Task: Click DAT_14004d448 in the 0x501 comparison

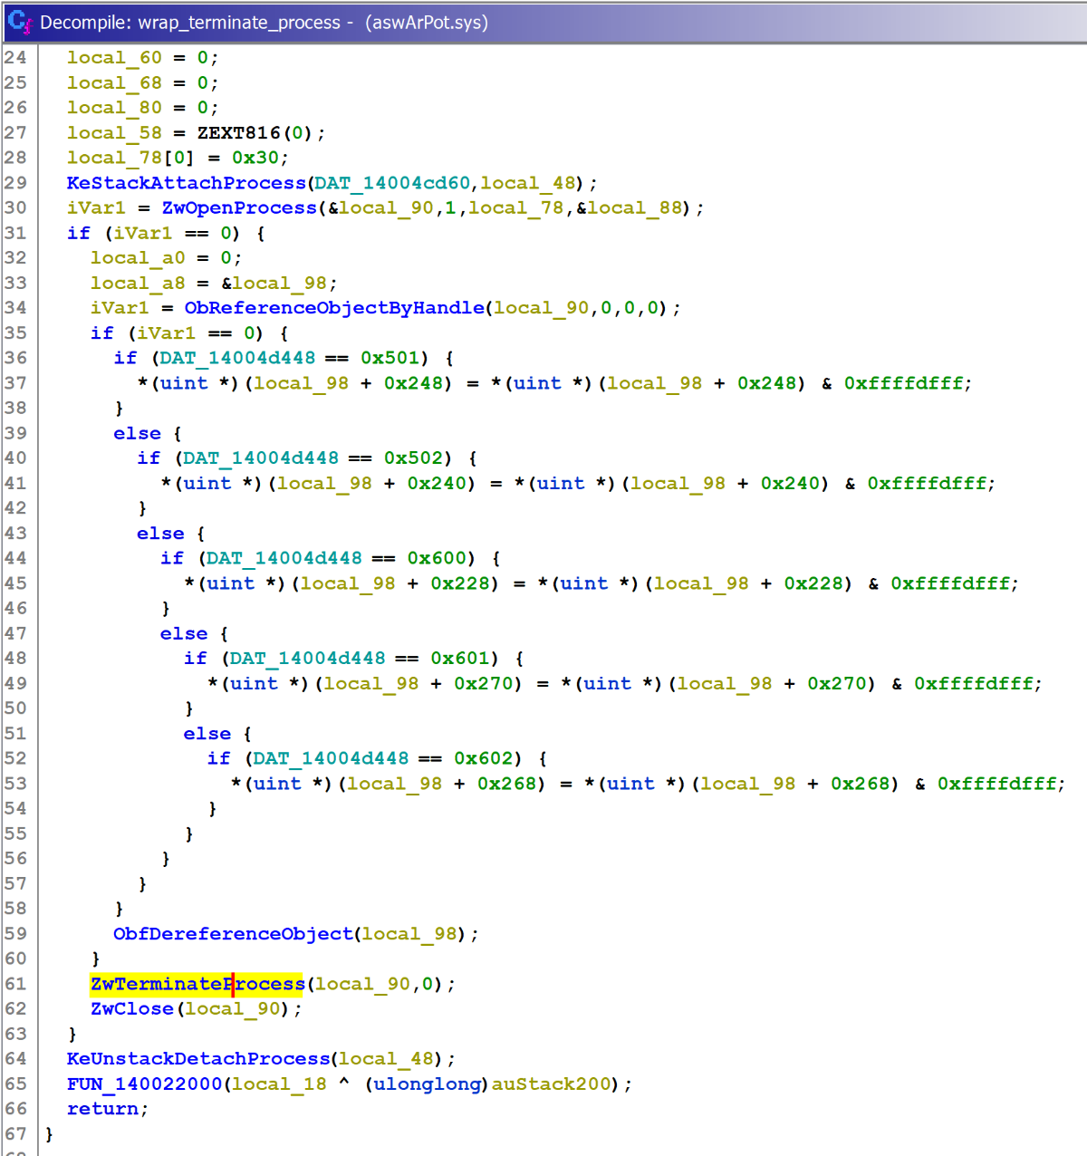Action: pos(237,358)
